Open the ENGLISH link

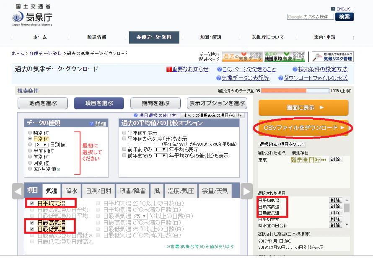coord(345,9)
